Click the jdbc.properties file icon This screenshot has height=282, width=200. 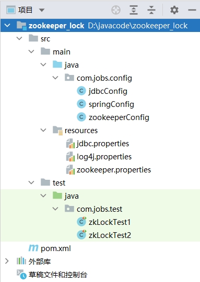tap(70, 143)
